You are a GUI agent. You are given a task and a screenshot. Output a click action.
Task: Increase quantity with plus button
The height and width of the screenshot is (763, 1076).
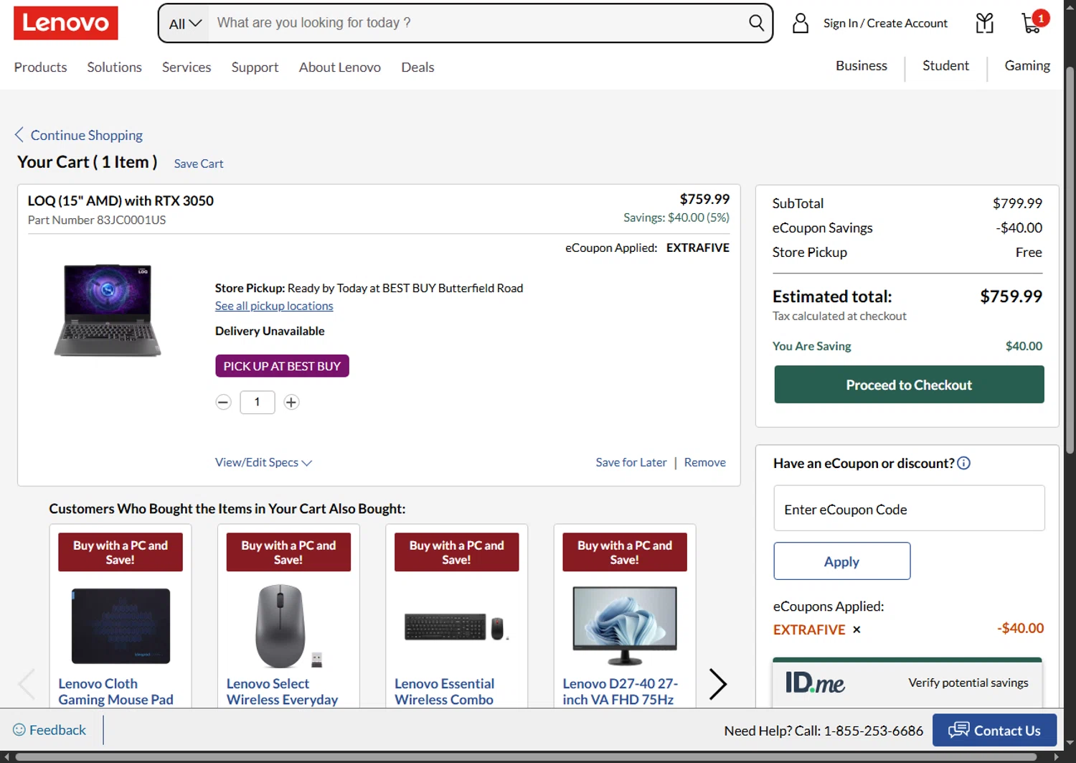pyautogui.click(x=291, y=402)
